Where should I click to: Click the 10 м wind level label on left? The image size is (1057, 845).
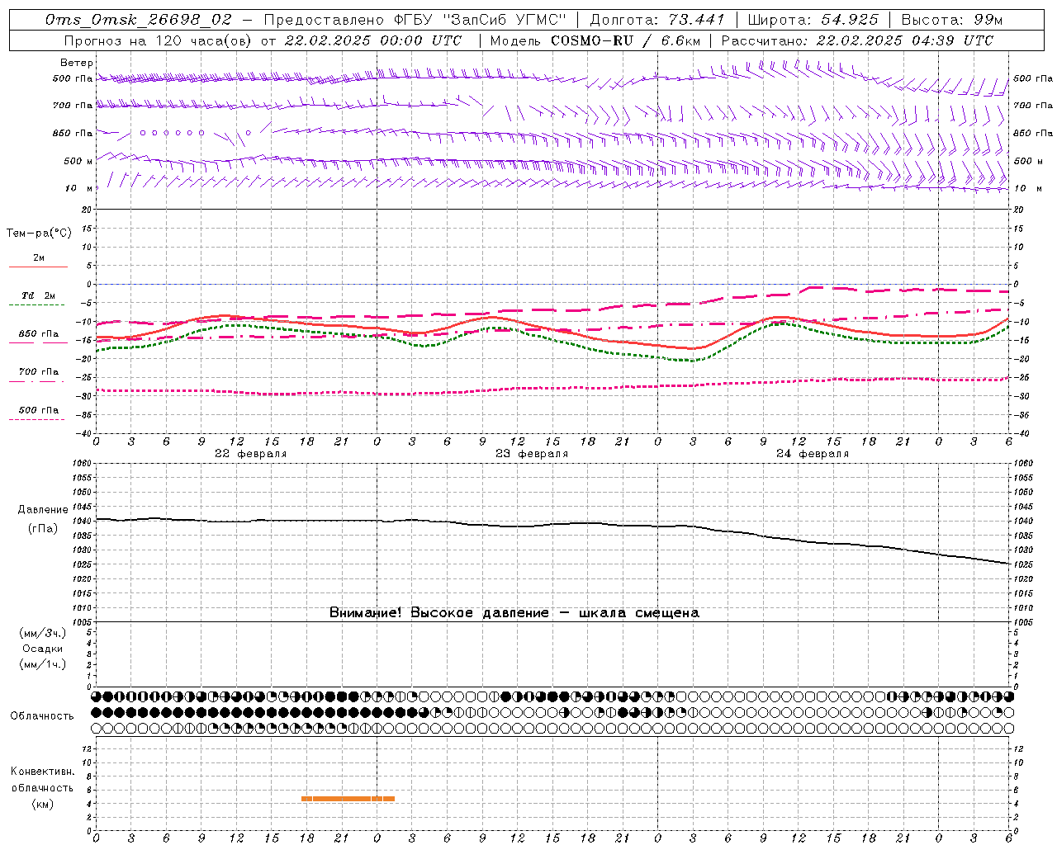[79, 188]
